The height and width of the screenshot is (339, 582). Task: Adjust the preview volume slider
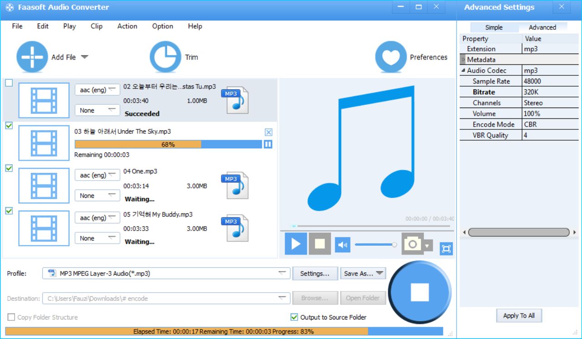(x=376, y=245)
